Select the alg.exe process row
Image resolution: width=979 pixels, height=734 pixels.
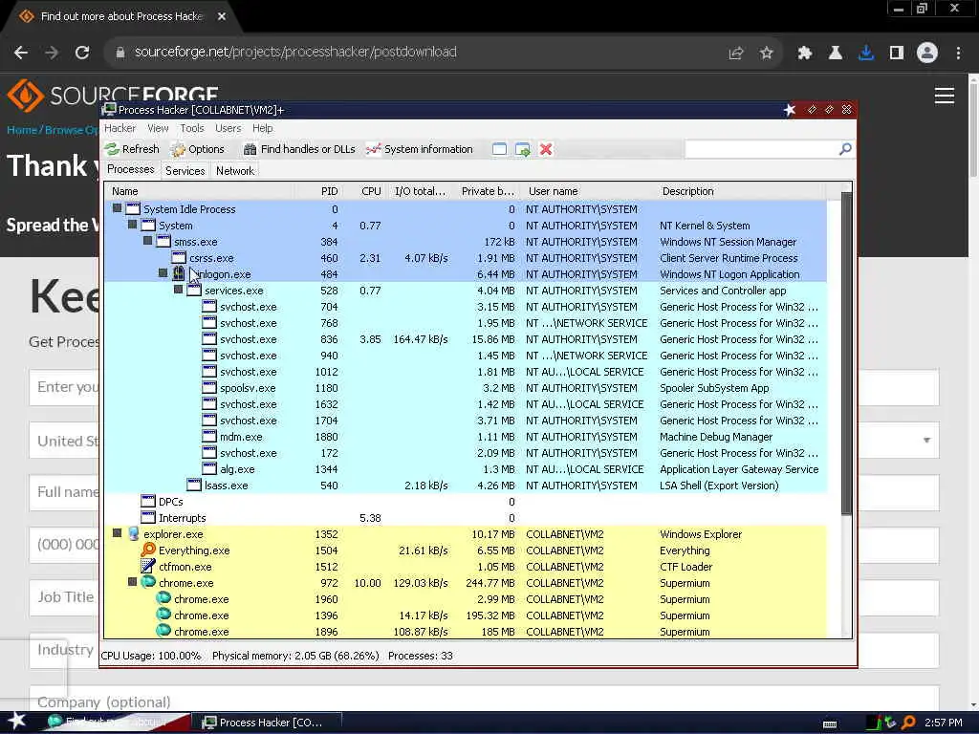[466, 468]
